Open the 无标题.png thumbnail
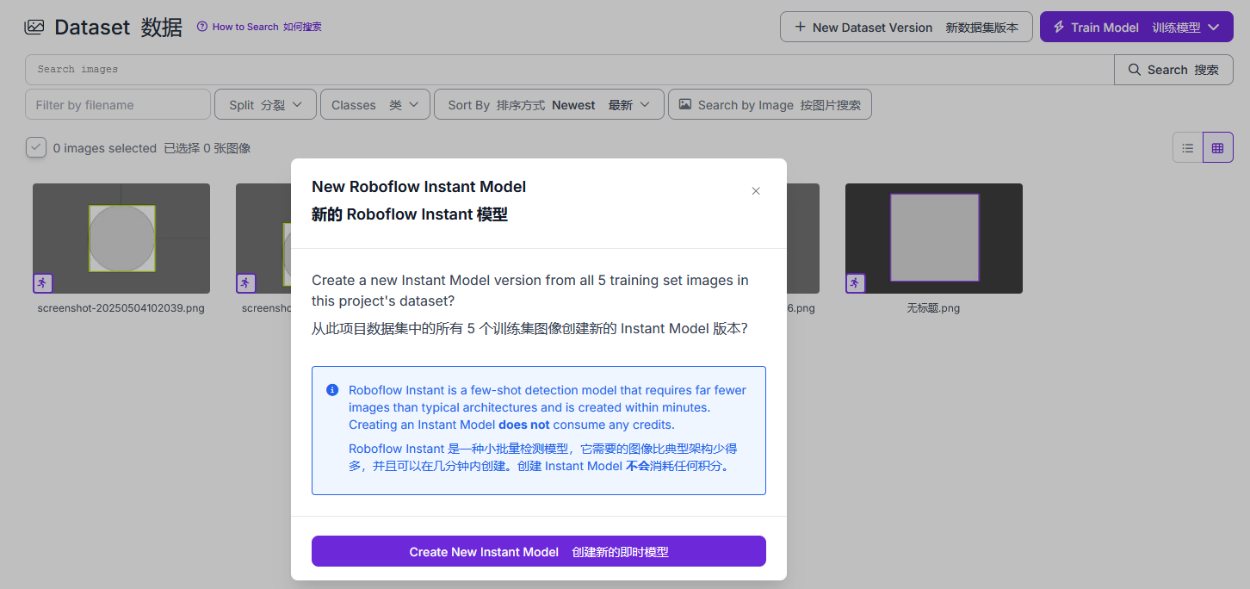This screenshot has height=589, width=1250. tap(934, 239)
